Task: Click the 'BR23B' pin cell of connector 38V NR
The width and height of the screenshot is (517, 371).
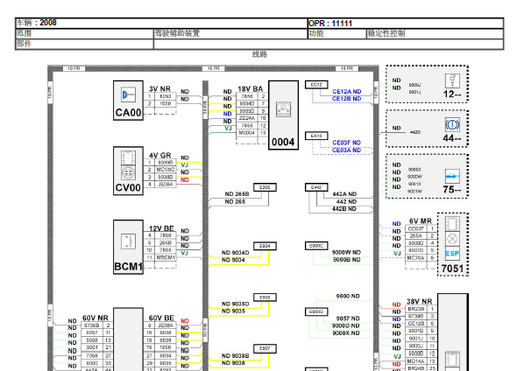Action: (415, 309)
